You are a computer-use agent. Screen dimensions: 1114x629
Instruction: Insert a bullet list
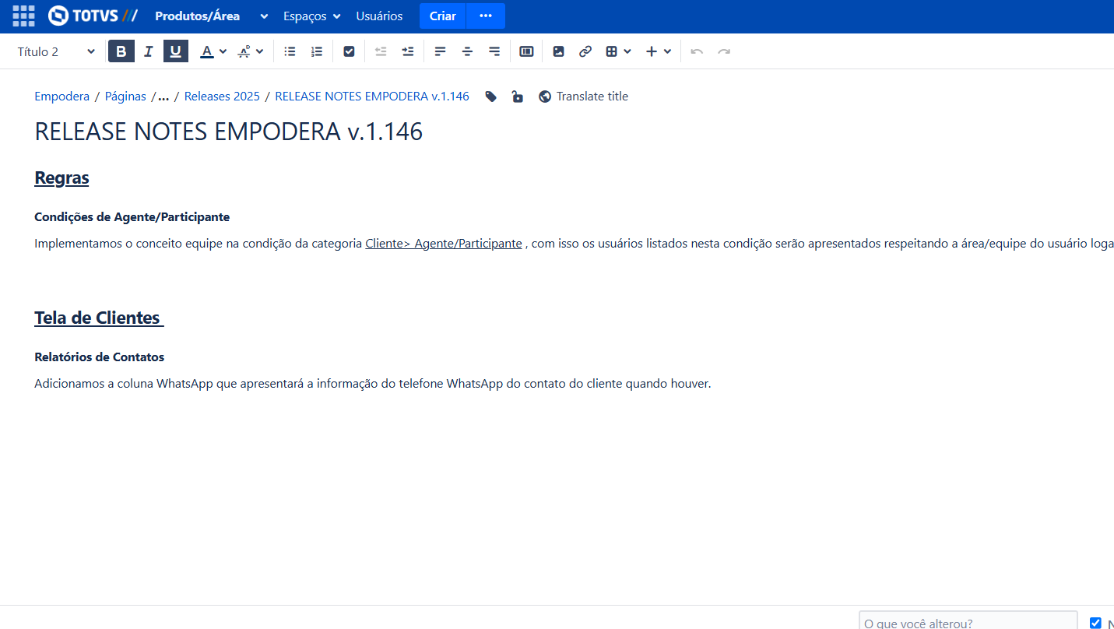[290, 51]
